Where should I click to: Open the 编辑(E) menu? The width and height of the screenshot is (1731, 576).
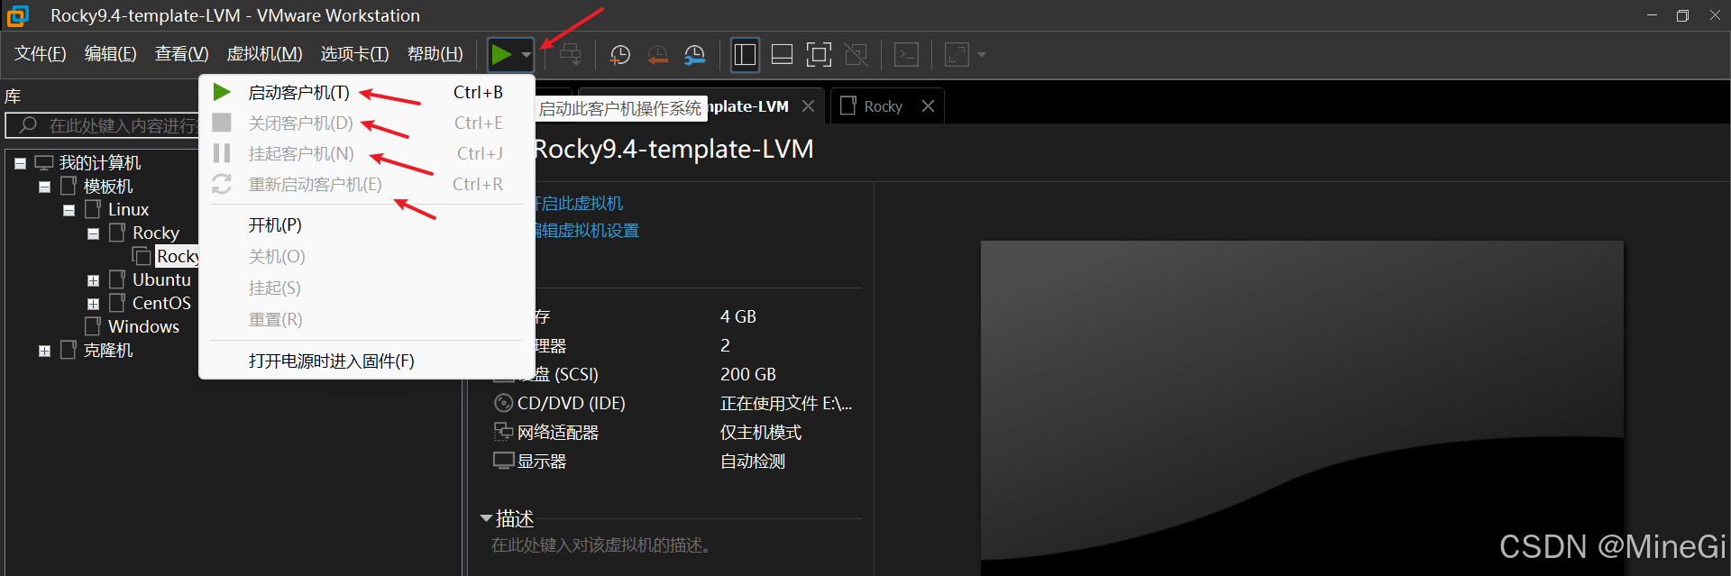point(110,54)
